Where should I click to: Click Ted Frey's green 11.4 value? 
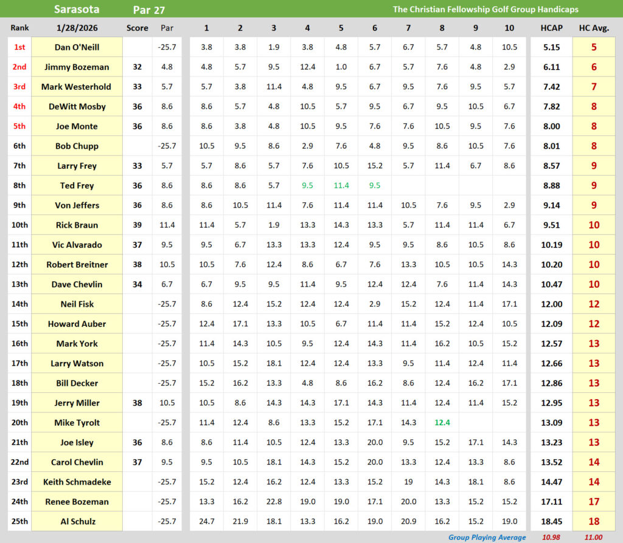[341, 186]
